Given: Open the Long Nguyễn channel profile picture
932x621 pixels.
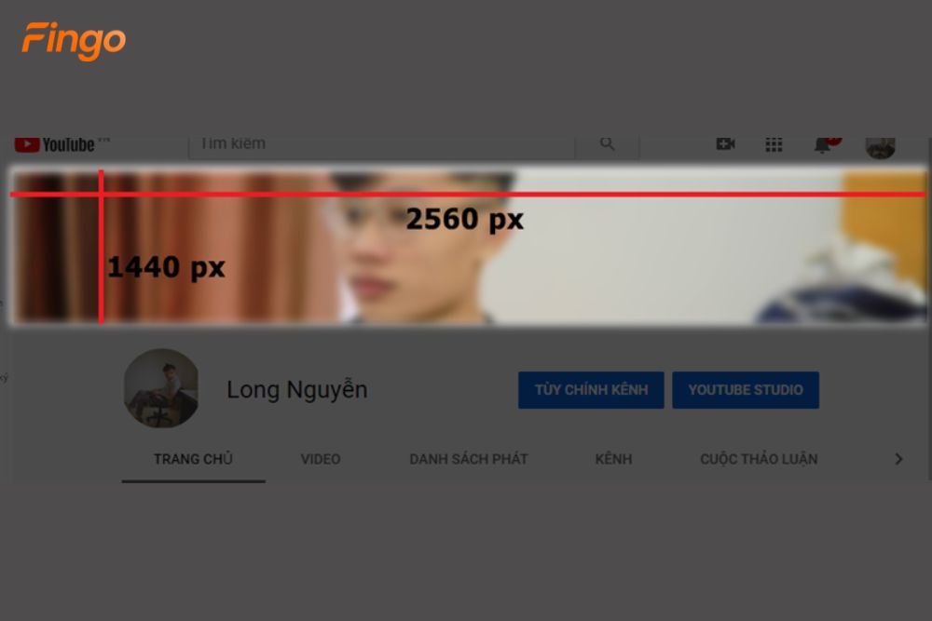Looking at the screenshot, I should click(161, 388).
